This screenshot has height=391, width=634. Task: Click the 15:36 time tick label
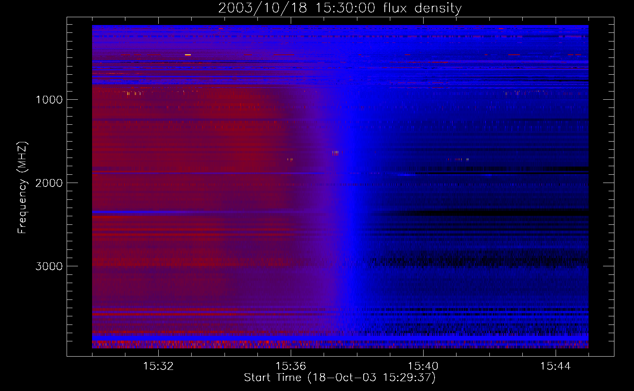291,366
